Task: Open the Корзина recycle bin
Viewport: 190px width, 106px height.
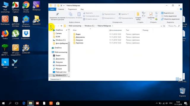Action: coord(182,92)
